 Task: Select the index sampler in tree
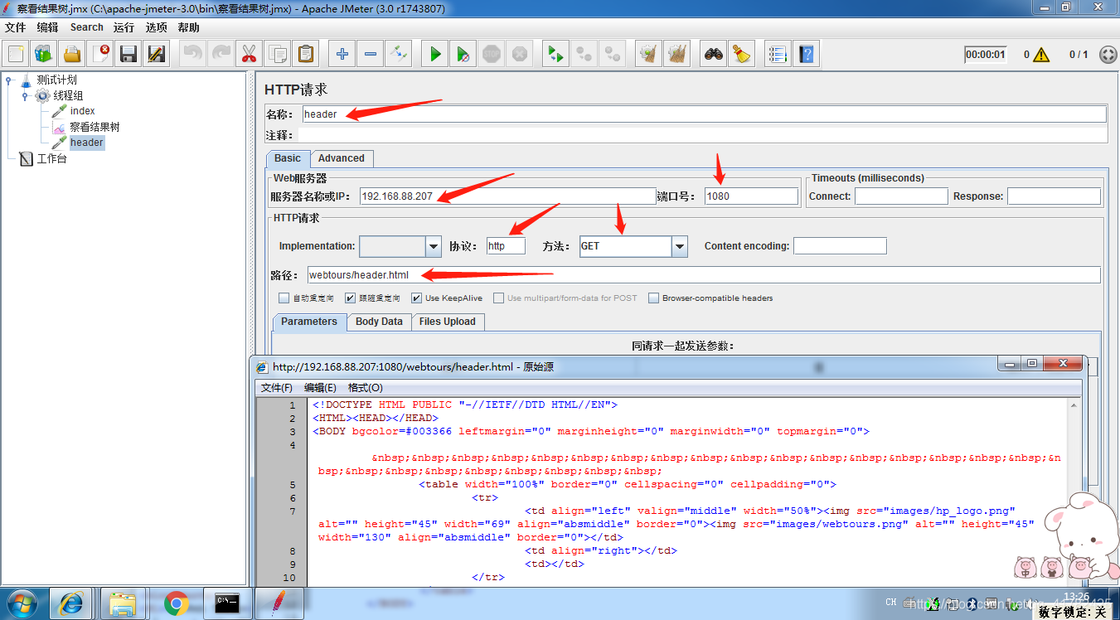coord(82,111)
